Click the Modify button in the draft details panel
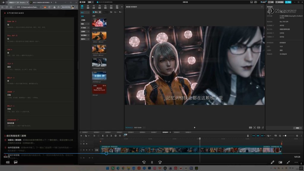This screenshot has height=171, width=304. (297, 128)
